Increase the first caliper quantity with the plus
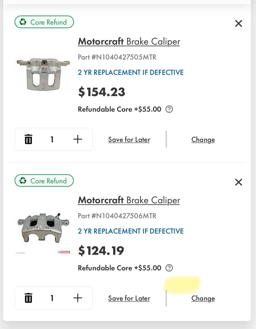The image size is (256, 329). coord(78,139)
